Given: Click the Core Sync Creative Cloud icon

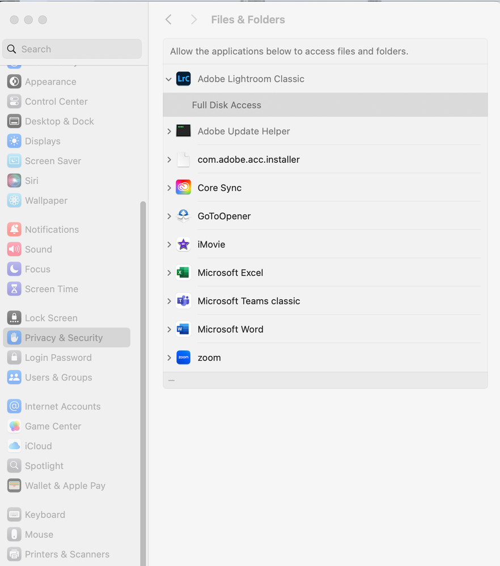Looking at the screenshot, I should point(183,188).
